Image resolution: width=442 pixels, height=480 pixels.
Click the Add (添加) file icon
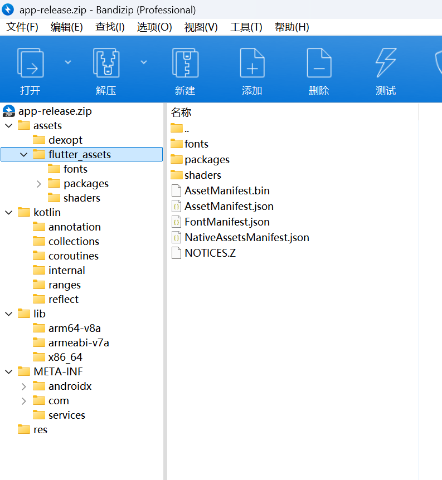click(252, 63)
